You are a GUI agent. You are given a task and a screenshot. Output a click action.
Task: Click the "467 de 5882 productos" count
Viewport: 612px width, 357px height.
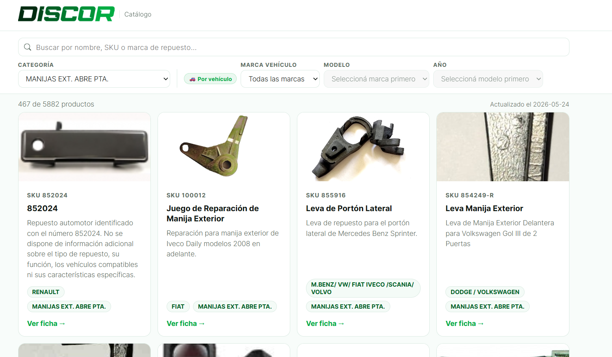pyautogui.click(x=56, y=104)
